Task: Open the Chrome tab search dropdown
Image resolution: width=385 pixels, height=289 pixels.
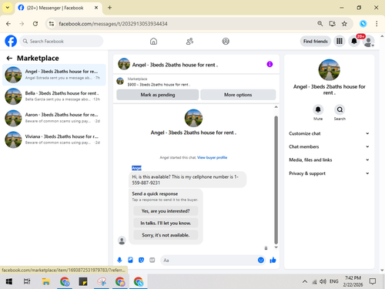Action: (x=8, y=8)
